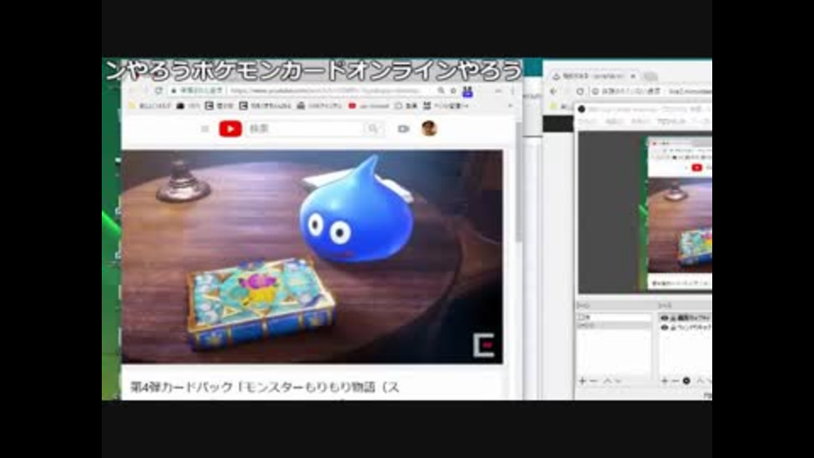Viewport: 814px width, 458px height.
Task: Open the OBS ファイル menu
Action: point(587,121)
